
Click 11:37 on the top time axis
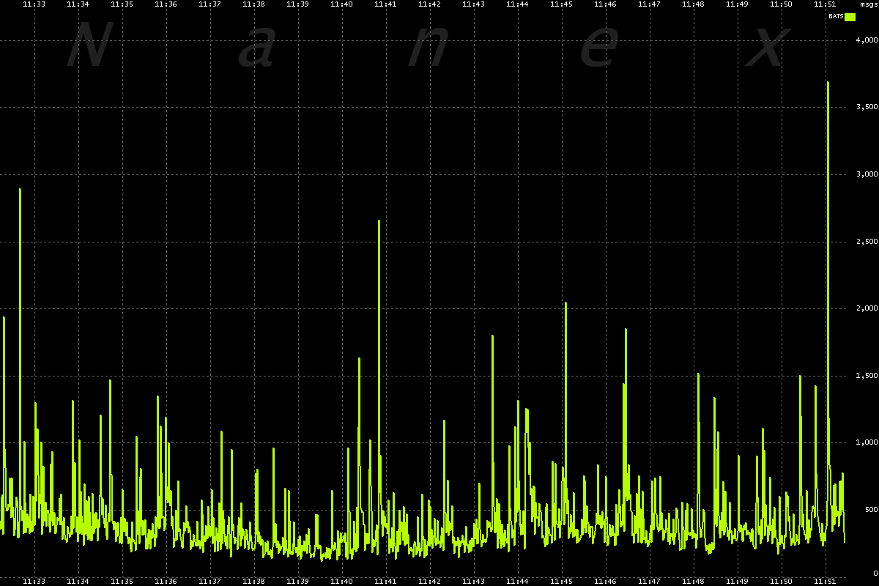[x=209, y=4]
